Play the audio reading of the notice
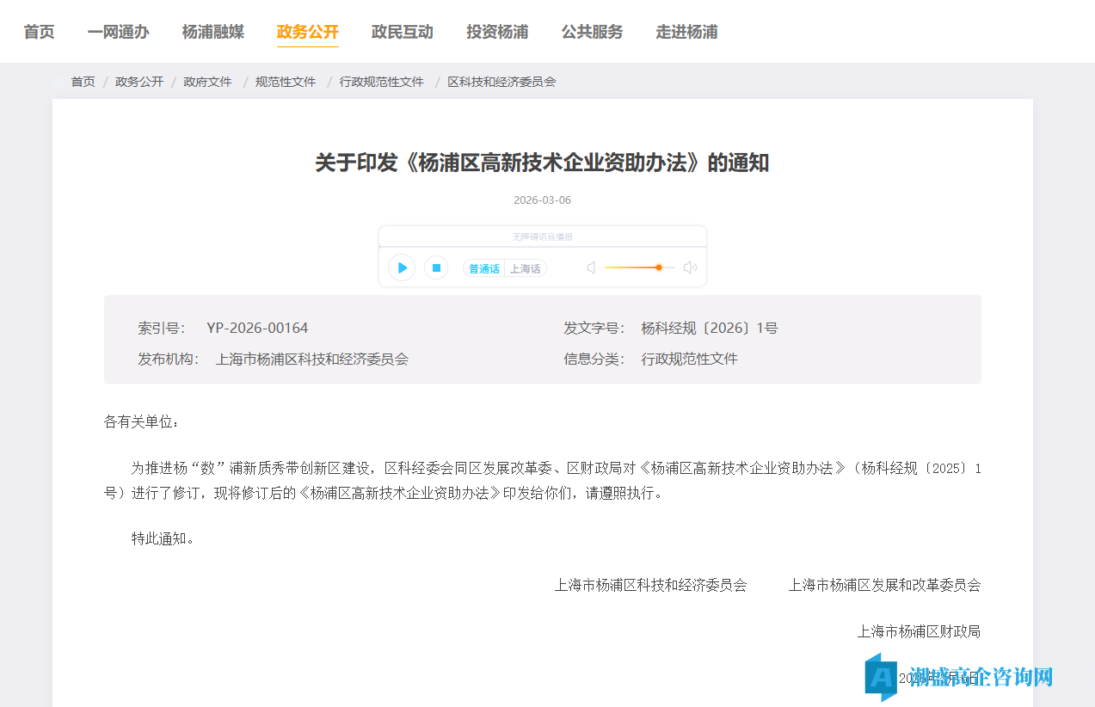Screen dimensions: 1095x707 coord(402,267)
